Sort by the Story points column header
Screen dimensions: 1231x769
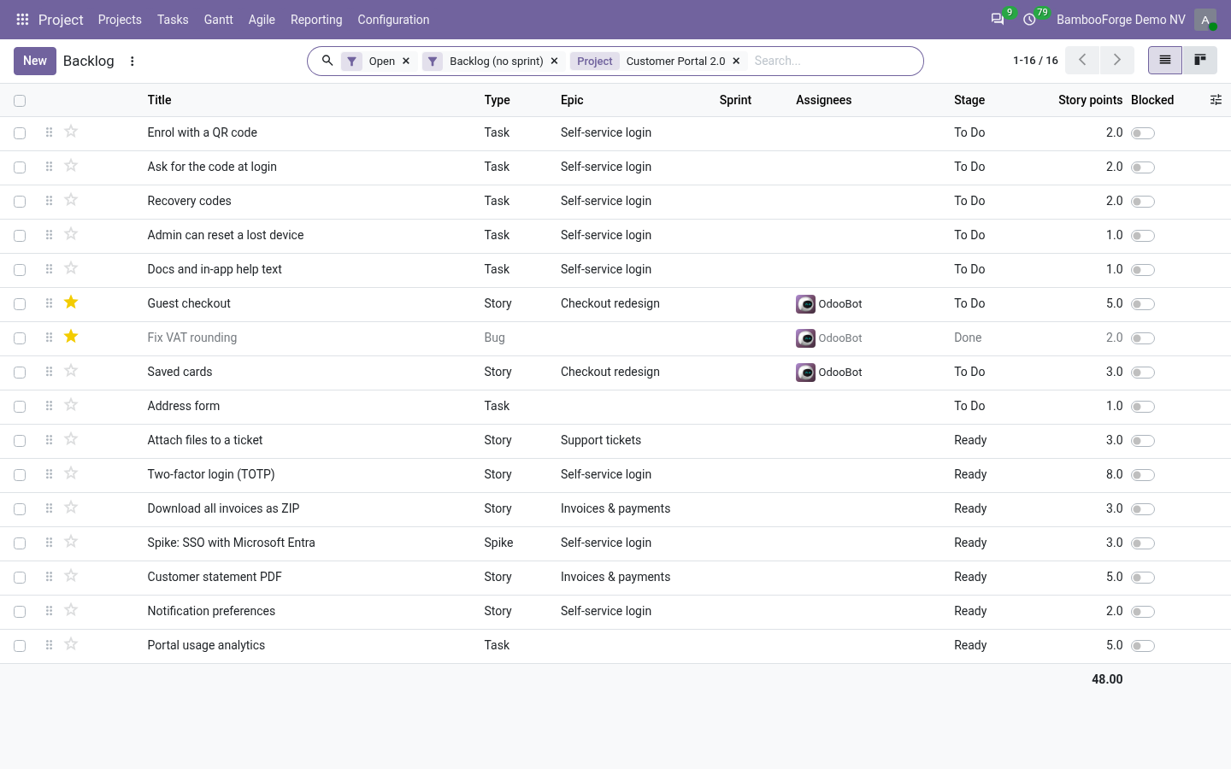1090,100
